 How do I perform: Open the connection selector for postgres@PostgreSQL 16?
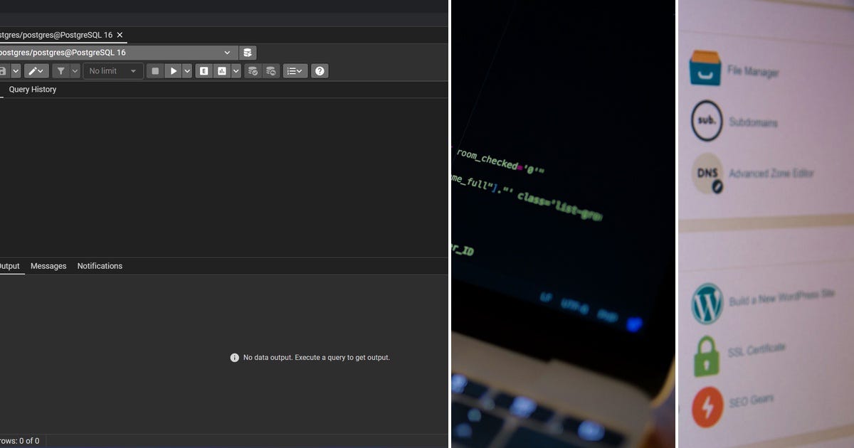[114, 52]
